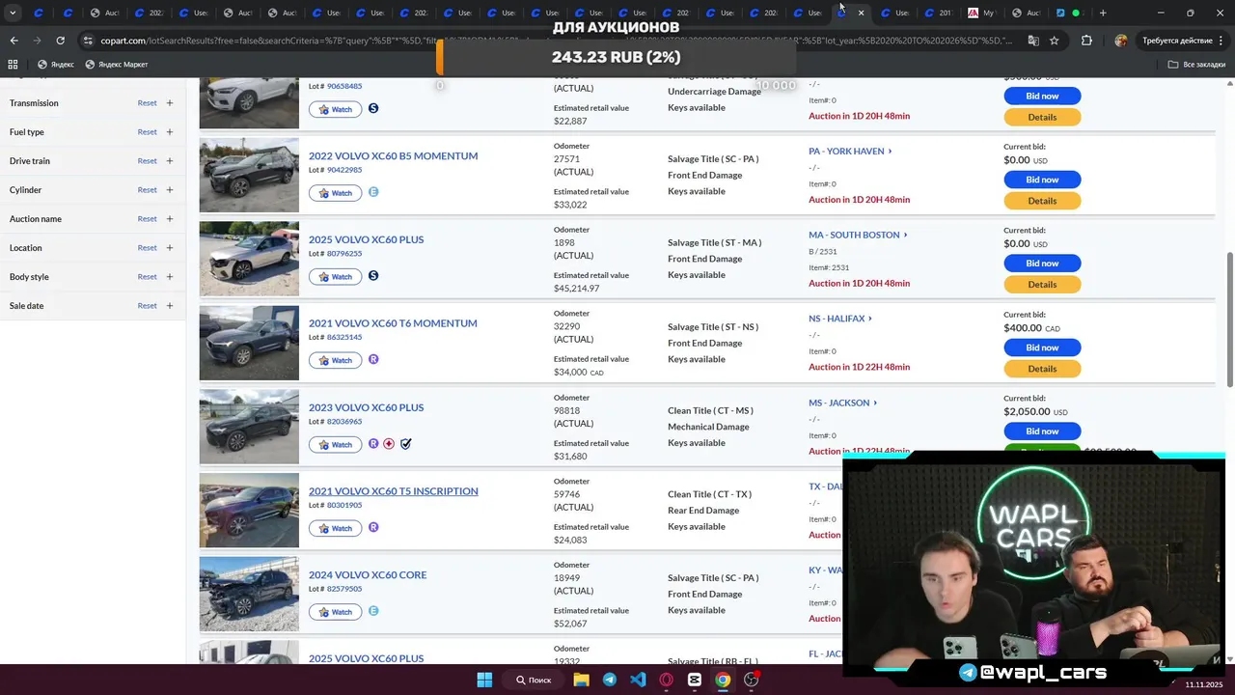This screenshot has width=1235, height=695.
Task: Click the R icon on 2021 XC60 T5 Inscription row
Action: tap(373, 527)
